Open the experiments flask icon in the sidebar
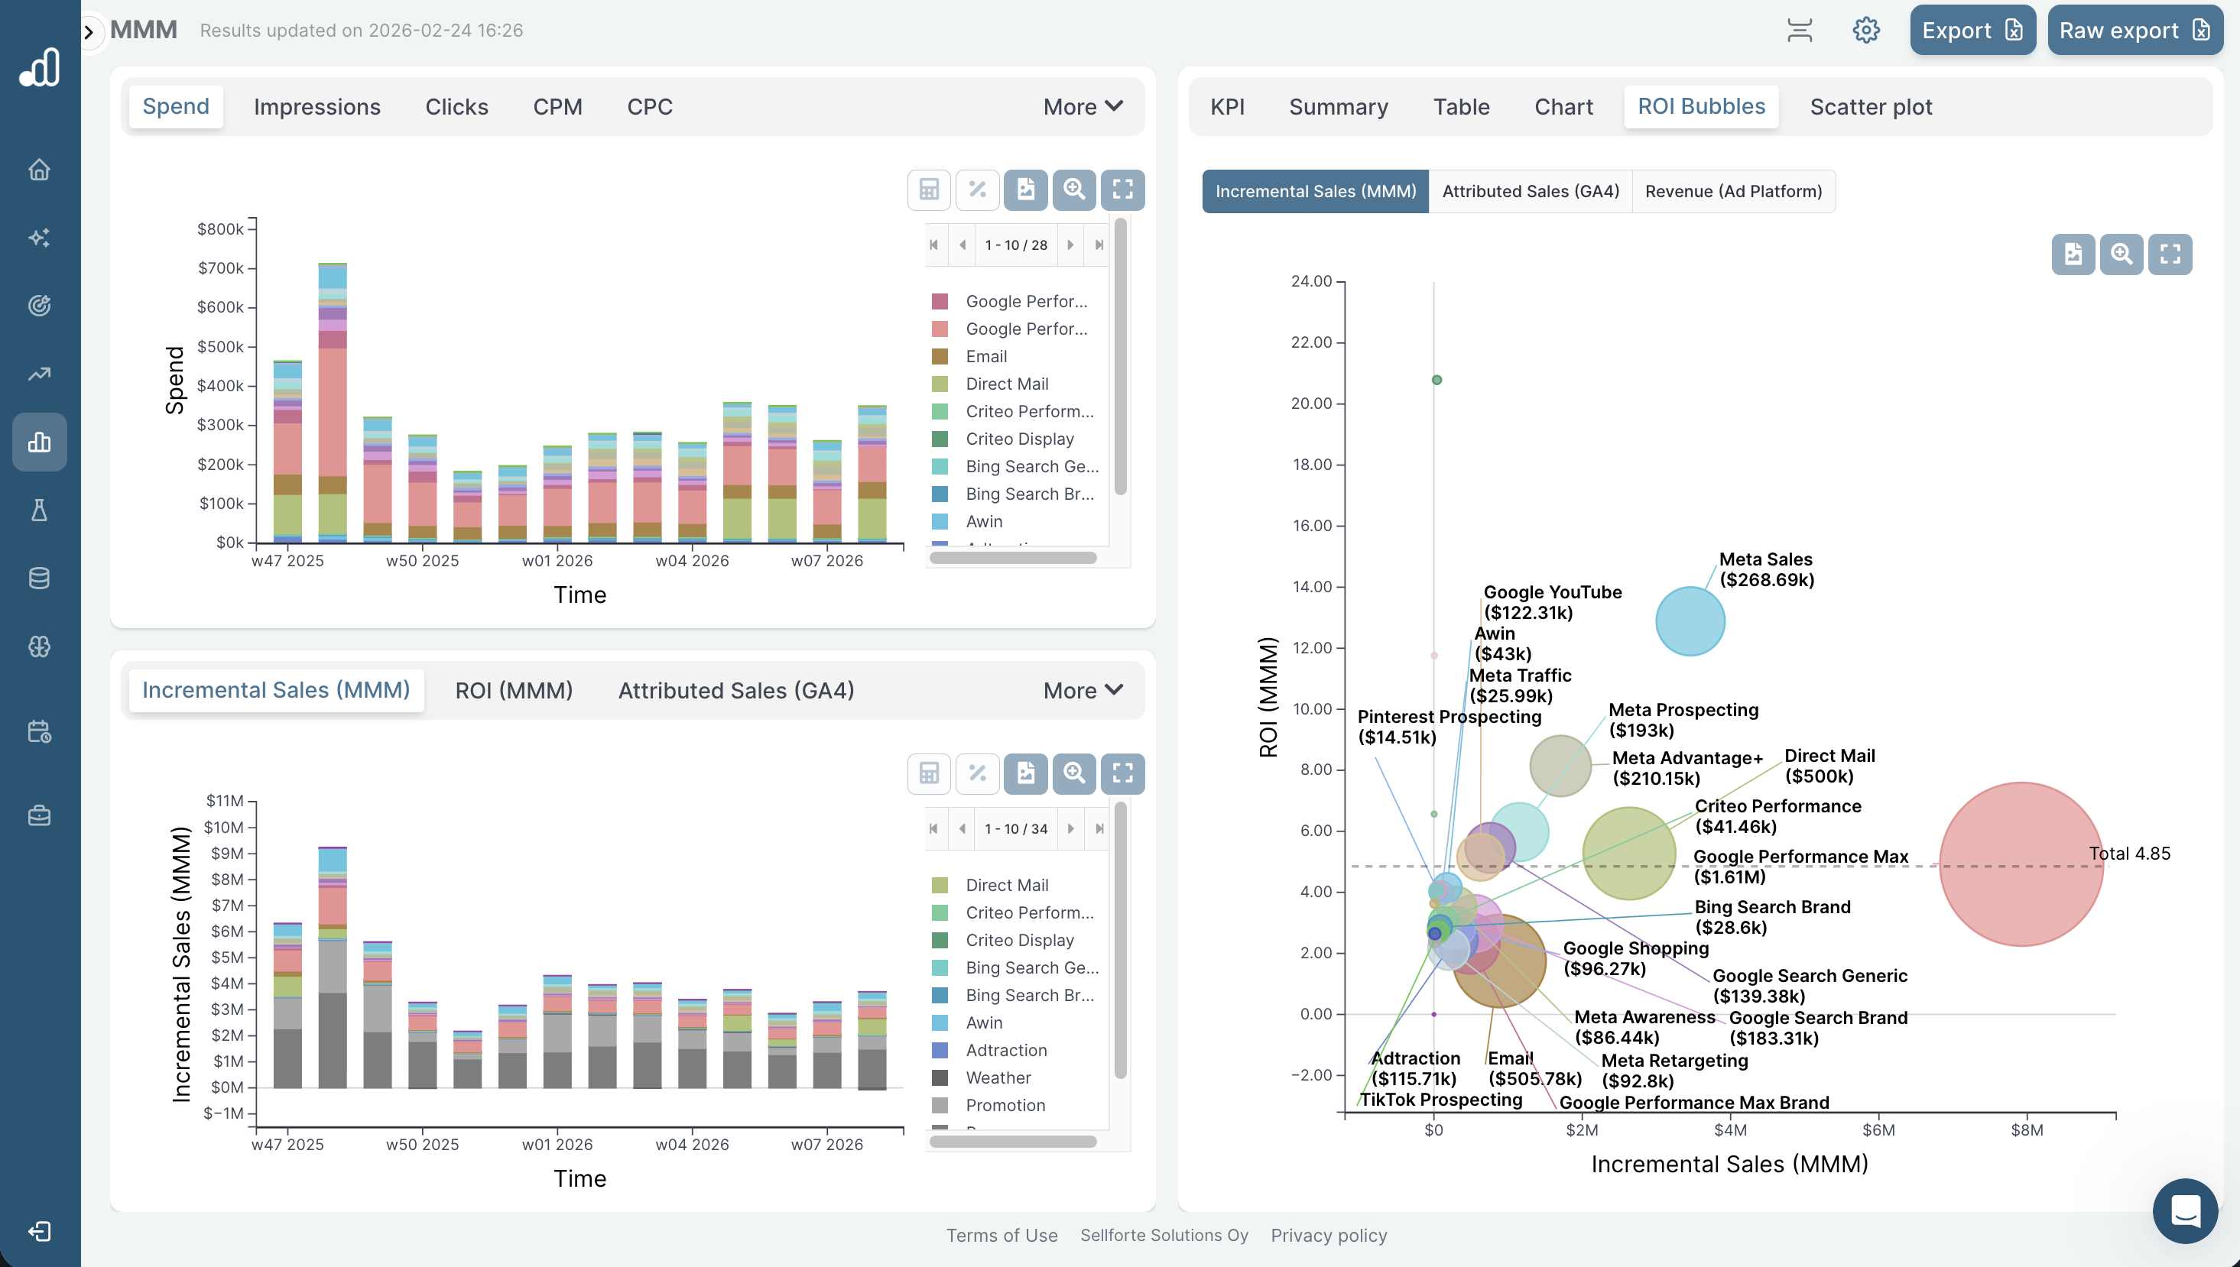 [39, 510]
